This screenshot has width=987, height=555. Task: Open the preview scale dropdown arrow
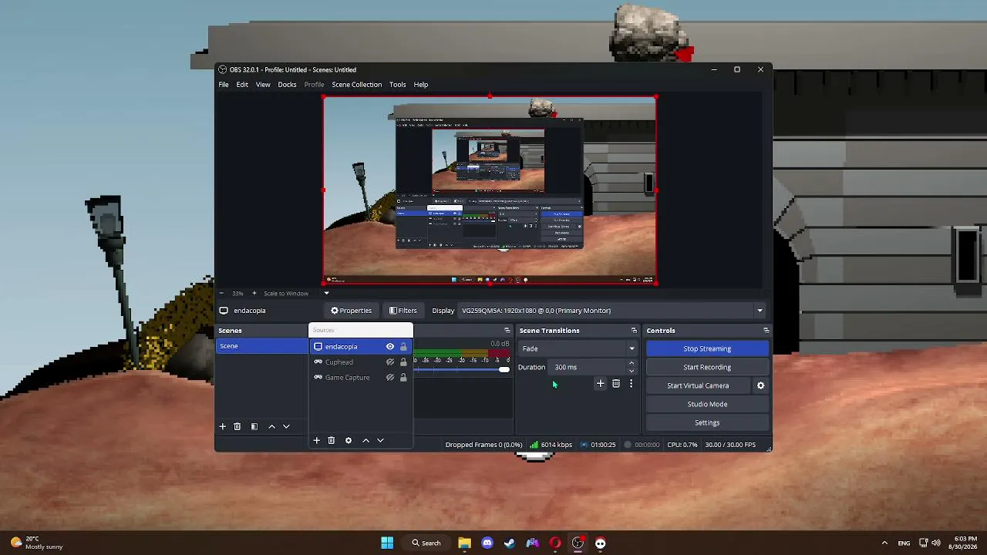[326, 294]
